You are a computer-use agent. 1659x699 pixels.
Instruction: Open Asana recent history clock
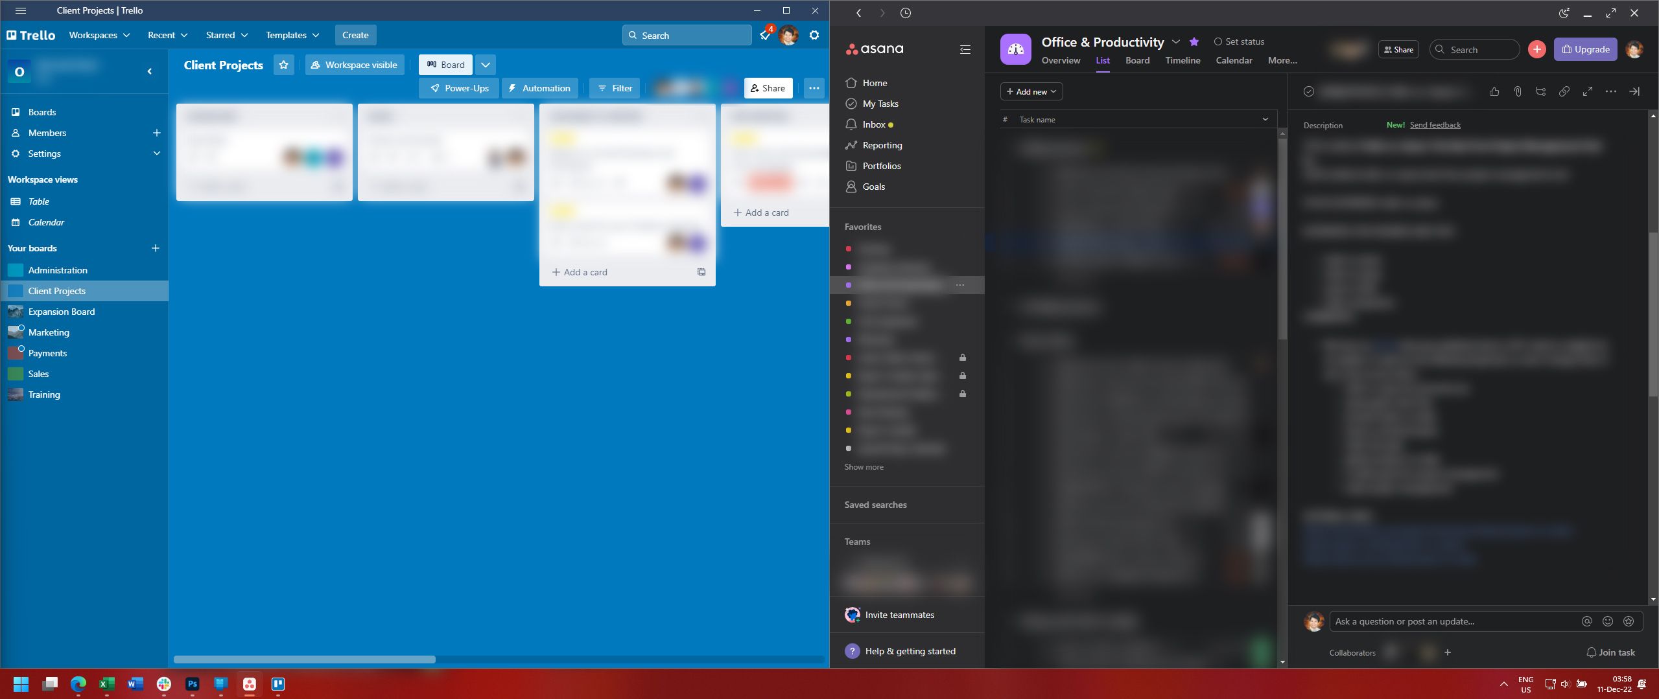click(906, 13)
